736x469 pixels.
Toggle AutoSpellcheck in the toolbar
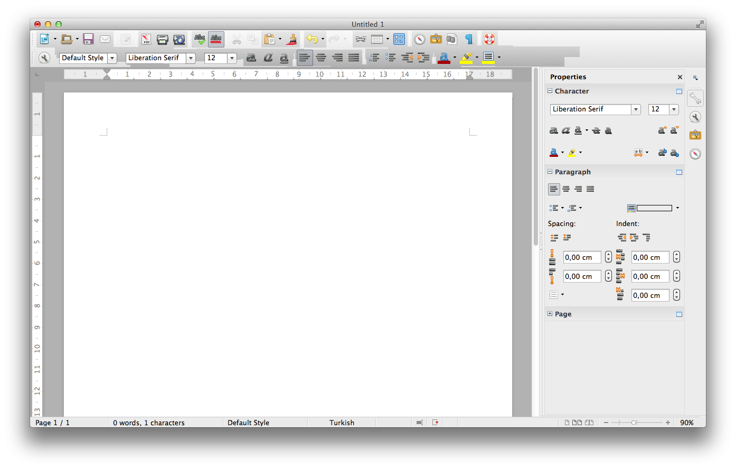tap(216, 39)
